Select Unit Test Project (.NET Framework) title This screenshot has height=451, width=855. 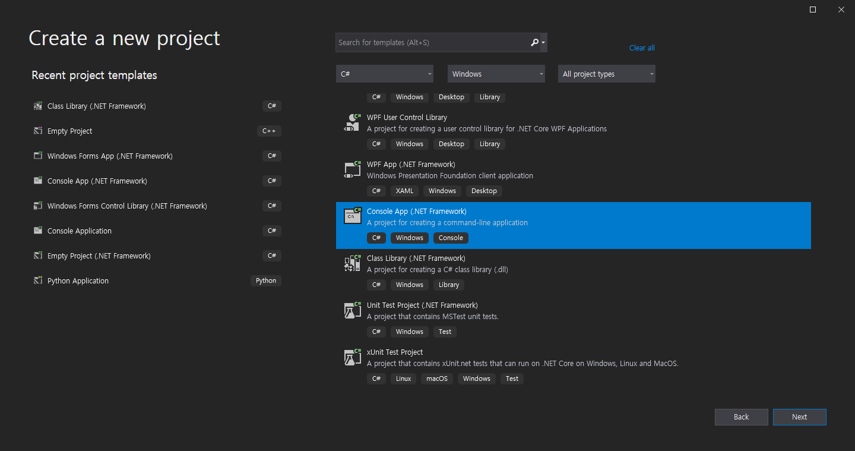pyautogui.click(x=422, y=305)
